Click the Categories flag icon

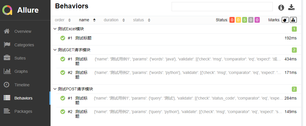pos(7,45)
